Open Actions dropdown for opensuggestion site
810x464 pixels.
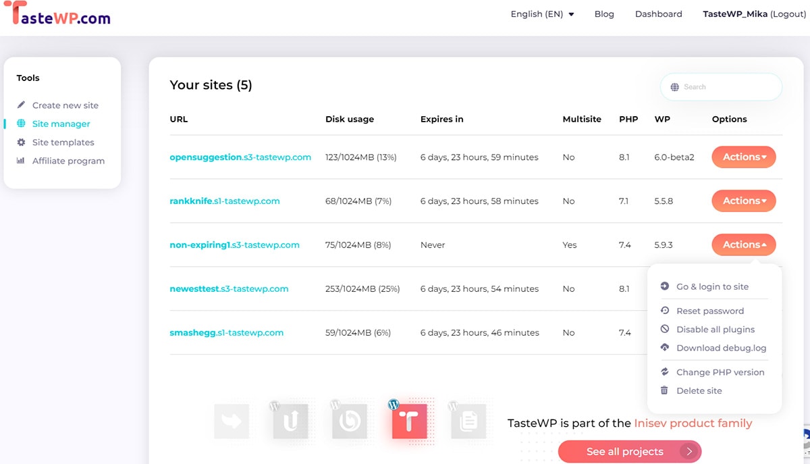[x=744, y=157]
